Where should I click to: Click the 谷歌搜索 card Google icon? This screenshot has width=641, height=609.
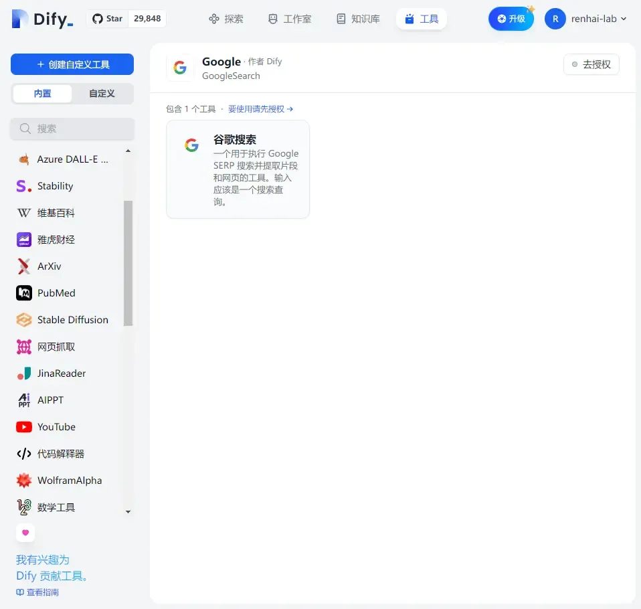click(x=191, y=145)
